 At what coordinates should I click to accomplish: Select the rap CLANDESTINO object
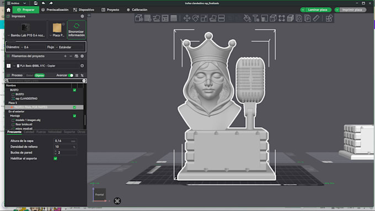pos(26,99)
